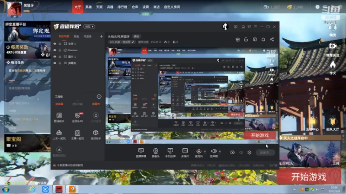Expand 工具箱 more tools button
Viewport: 346px width, 194px height.
point(99,97)
